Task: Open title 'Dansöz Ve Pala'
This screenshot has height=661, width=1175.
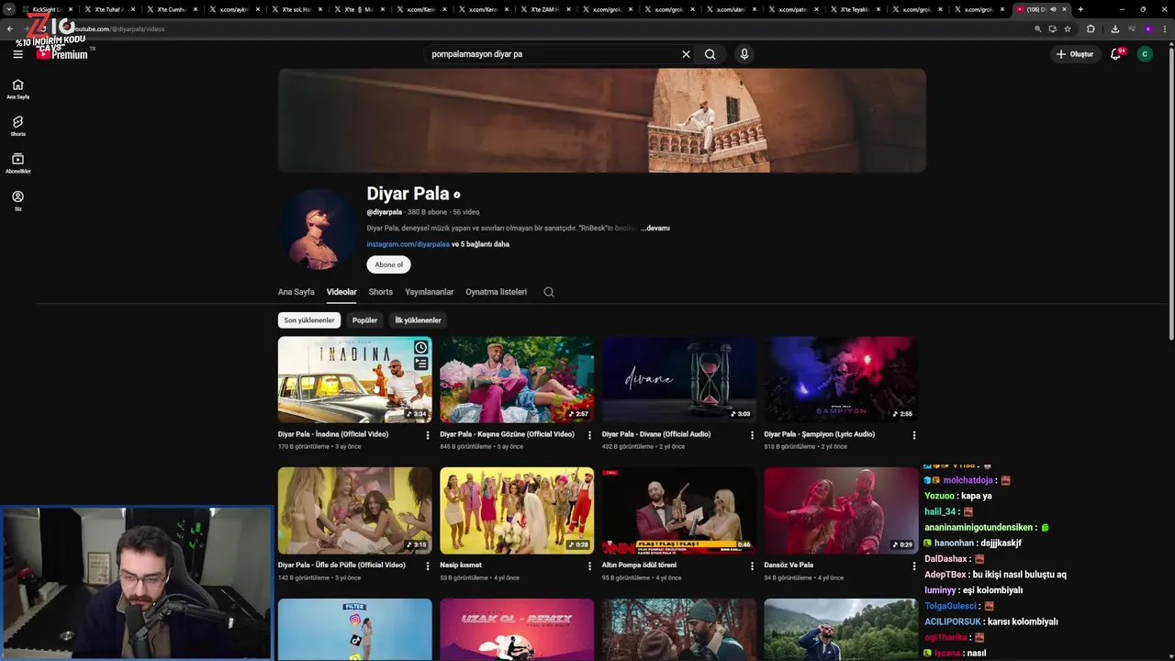Action: coord(789,566)
